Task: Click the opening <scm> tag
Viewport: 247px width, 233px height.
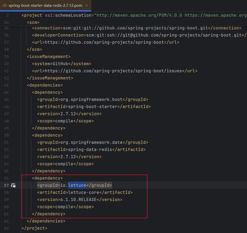Action: click(x=33, y=22)
